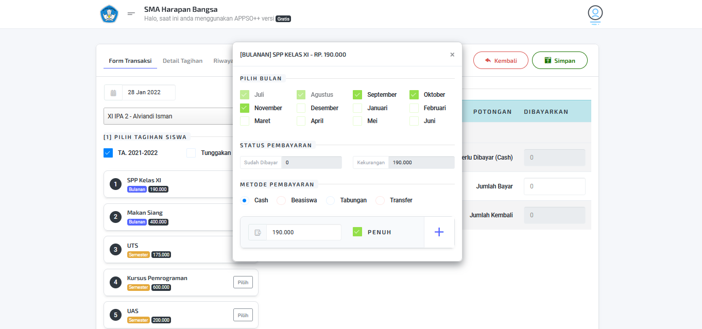This screenshot has height=329, width=702.
Task: Toggle the PENUH full payment checkbox
Action: click(357, 232)
